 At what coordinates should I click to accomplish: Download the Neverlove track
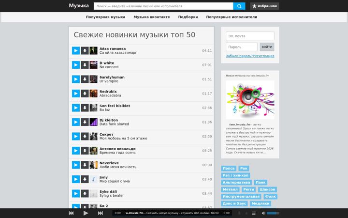click(x=85, y=165)
